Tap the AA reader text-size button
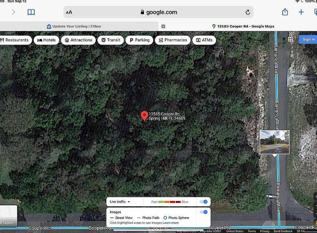The height and width of the screenshot is (233, 317). (x=69, y=12)
